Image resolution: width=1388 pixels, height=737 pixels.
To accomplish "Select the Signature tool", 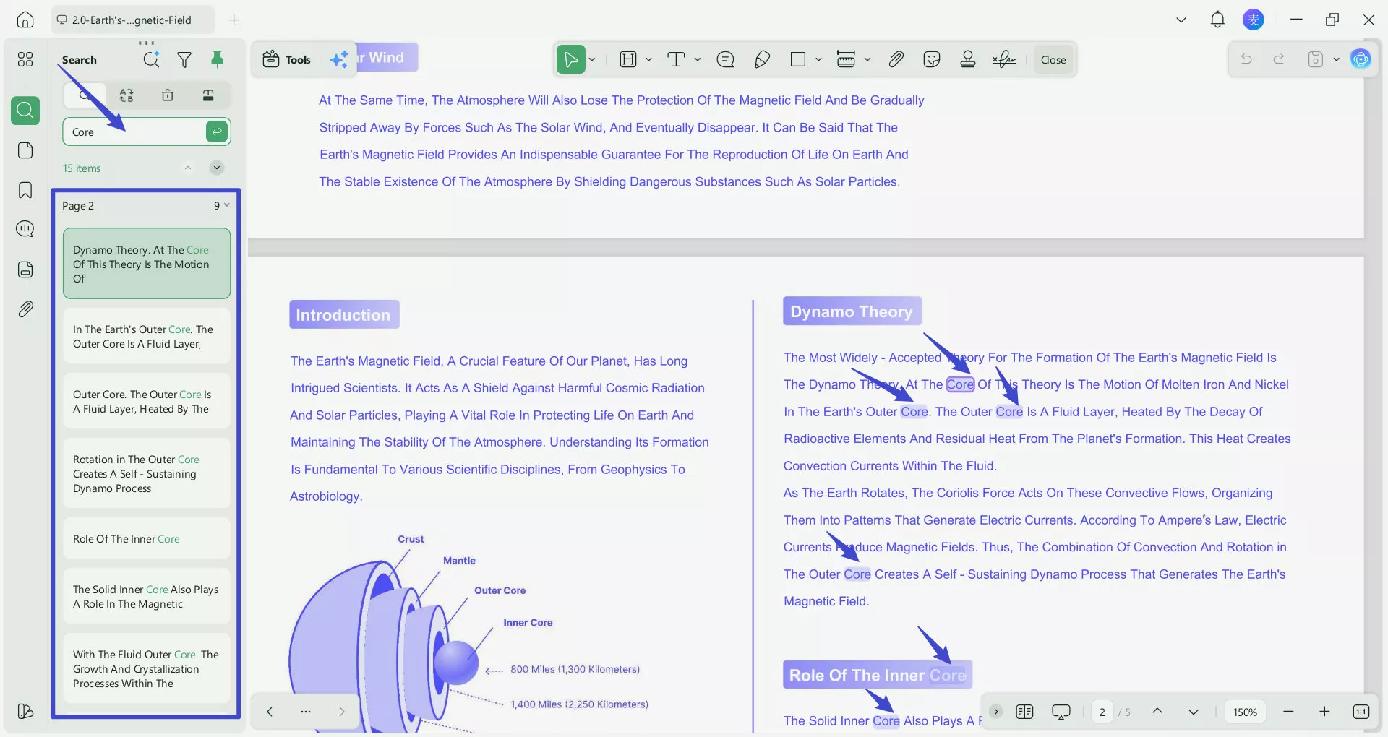I will (x=1004, y=59).
